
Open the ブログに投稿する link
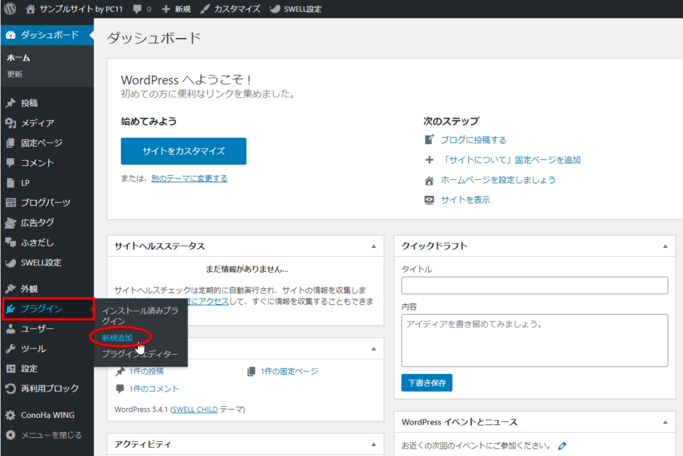pyautogui.click(x=474, y=140)
